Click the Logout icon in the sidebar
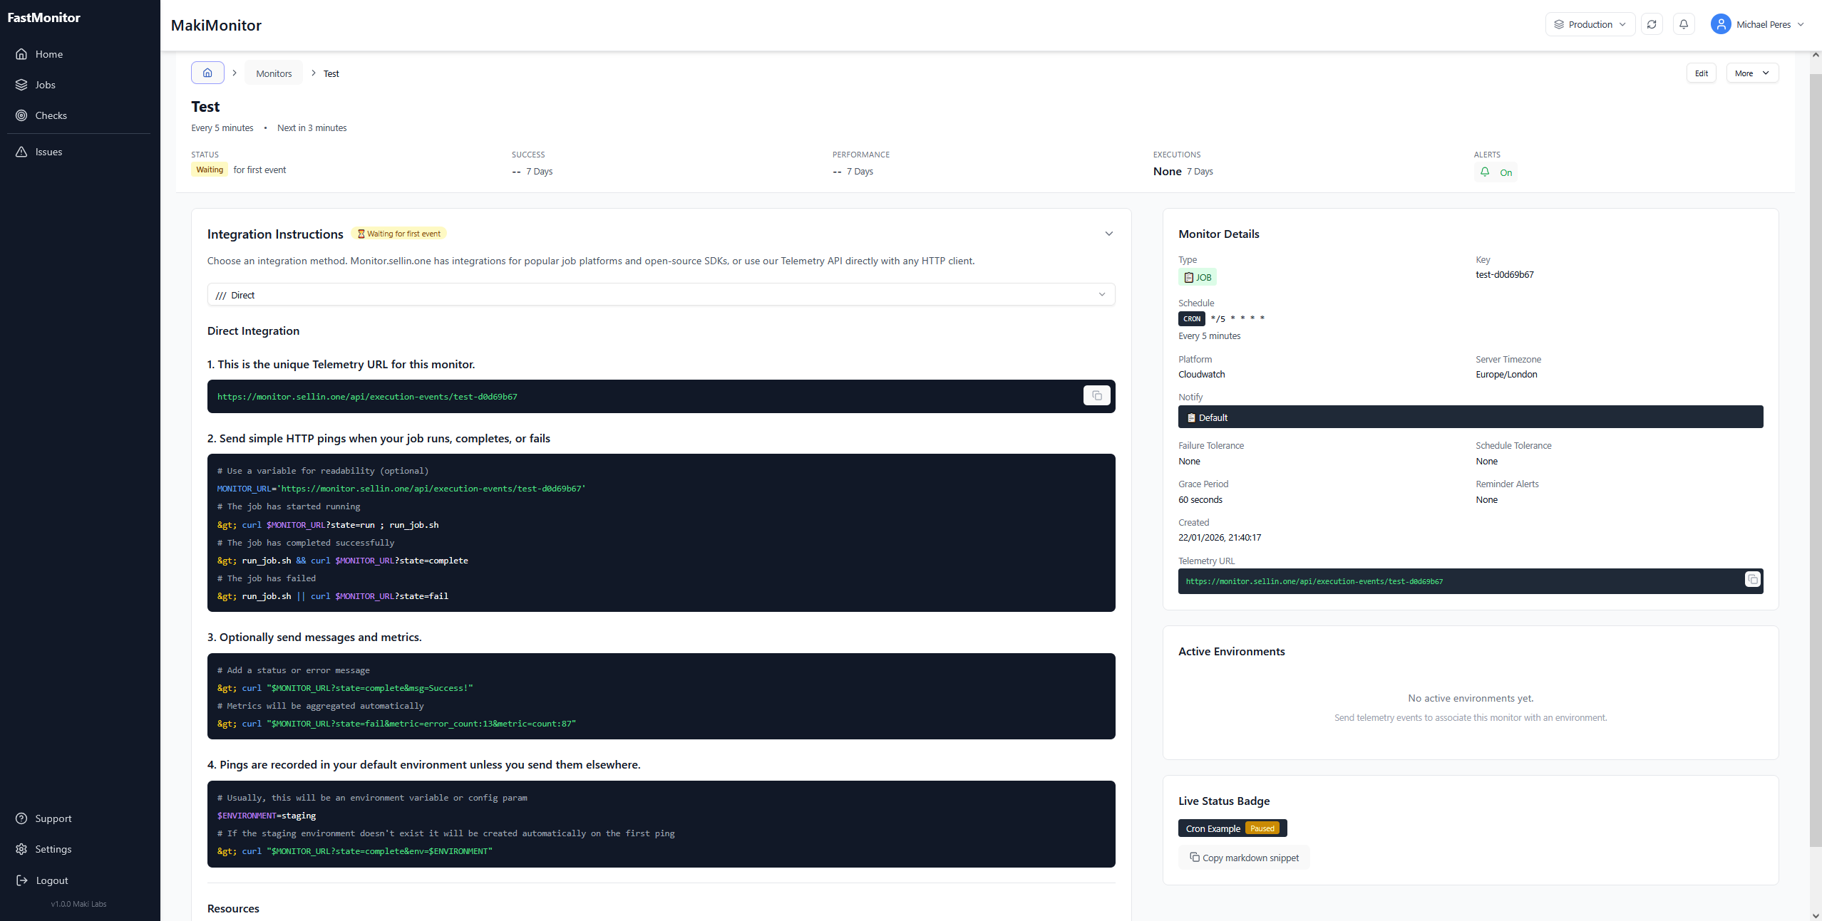1822x921 pixels. (x=22, y=880)
